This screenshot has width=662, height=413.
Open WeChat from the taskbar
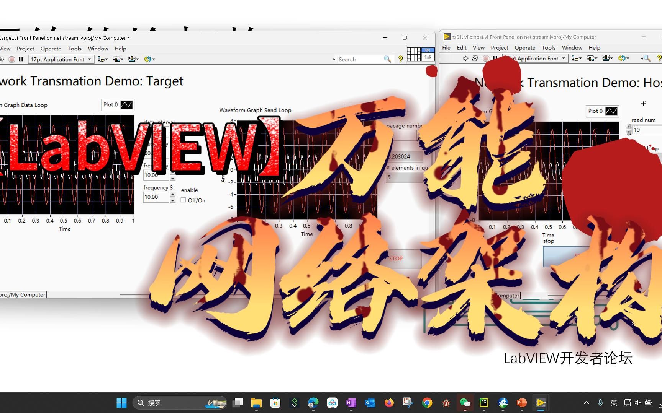point(465,403)
